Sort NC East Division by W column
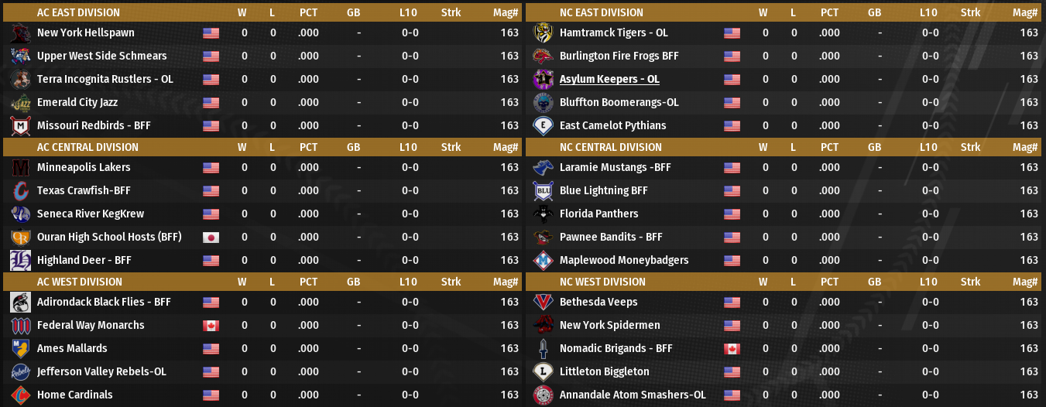 coord(763,12)
